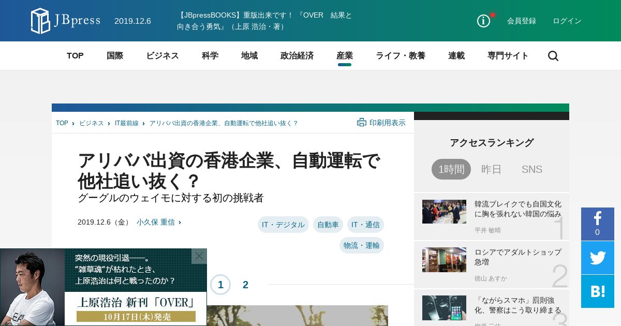Open the ライフ・教養 navigation item
This screenshot has height=326, width=621.
[x=401, y=56]
